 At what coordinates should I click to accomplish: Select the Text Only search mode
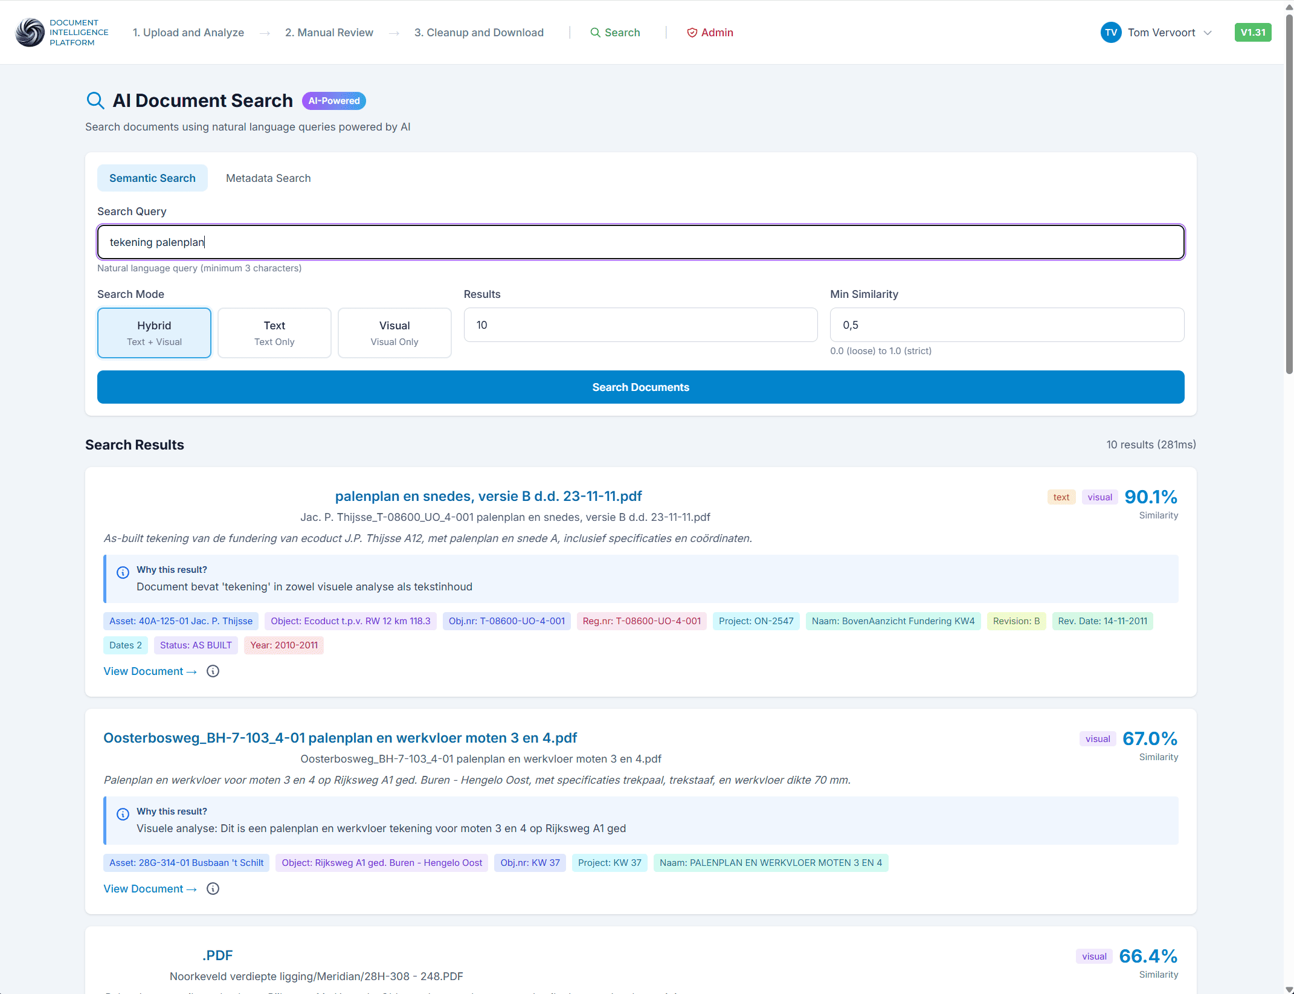click(274, 332)
